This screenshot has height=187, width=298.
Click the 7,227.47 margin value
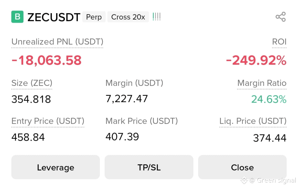pyautogui.click(x=127, y=99)
